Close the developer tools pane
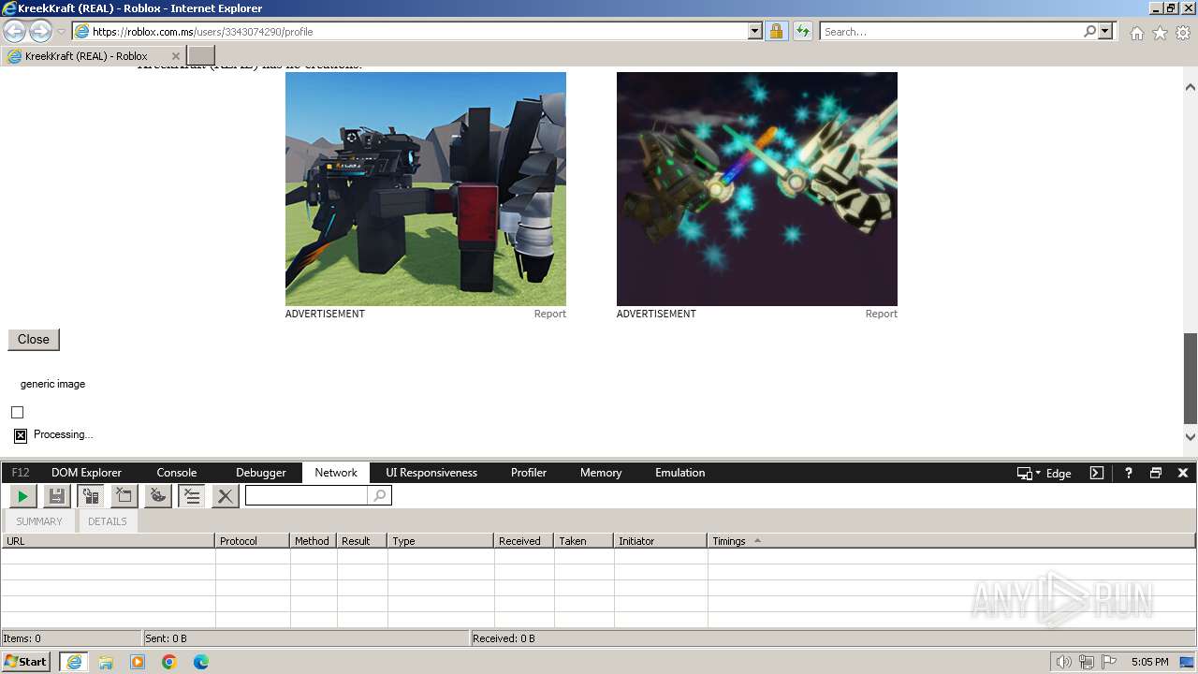1198x674 pixels. click(1183, 473)
